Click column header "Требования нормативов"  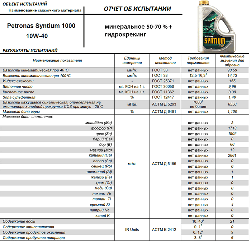[x=198, y=60]
